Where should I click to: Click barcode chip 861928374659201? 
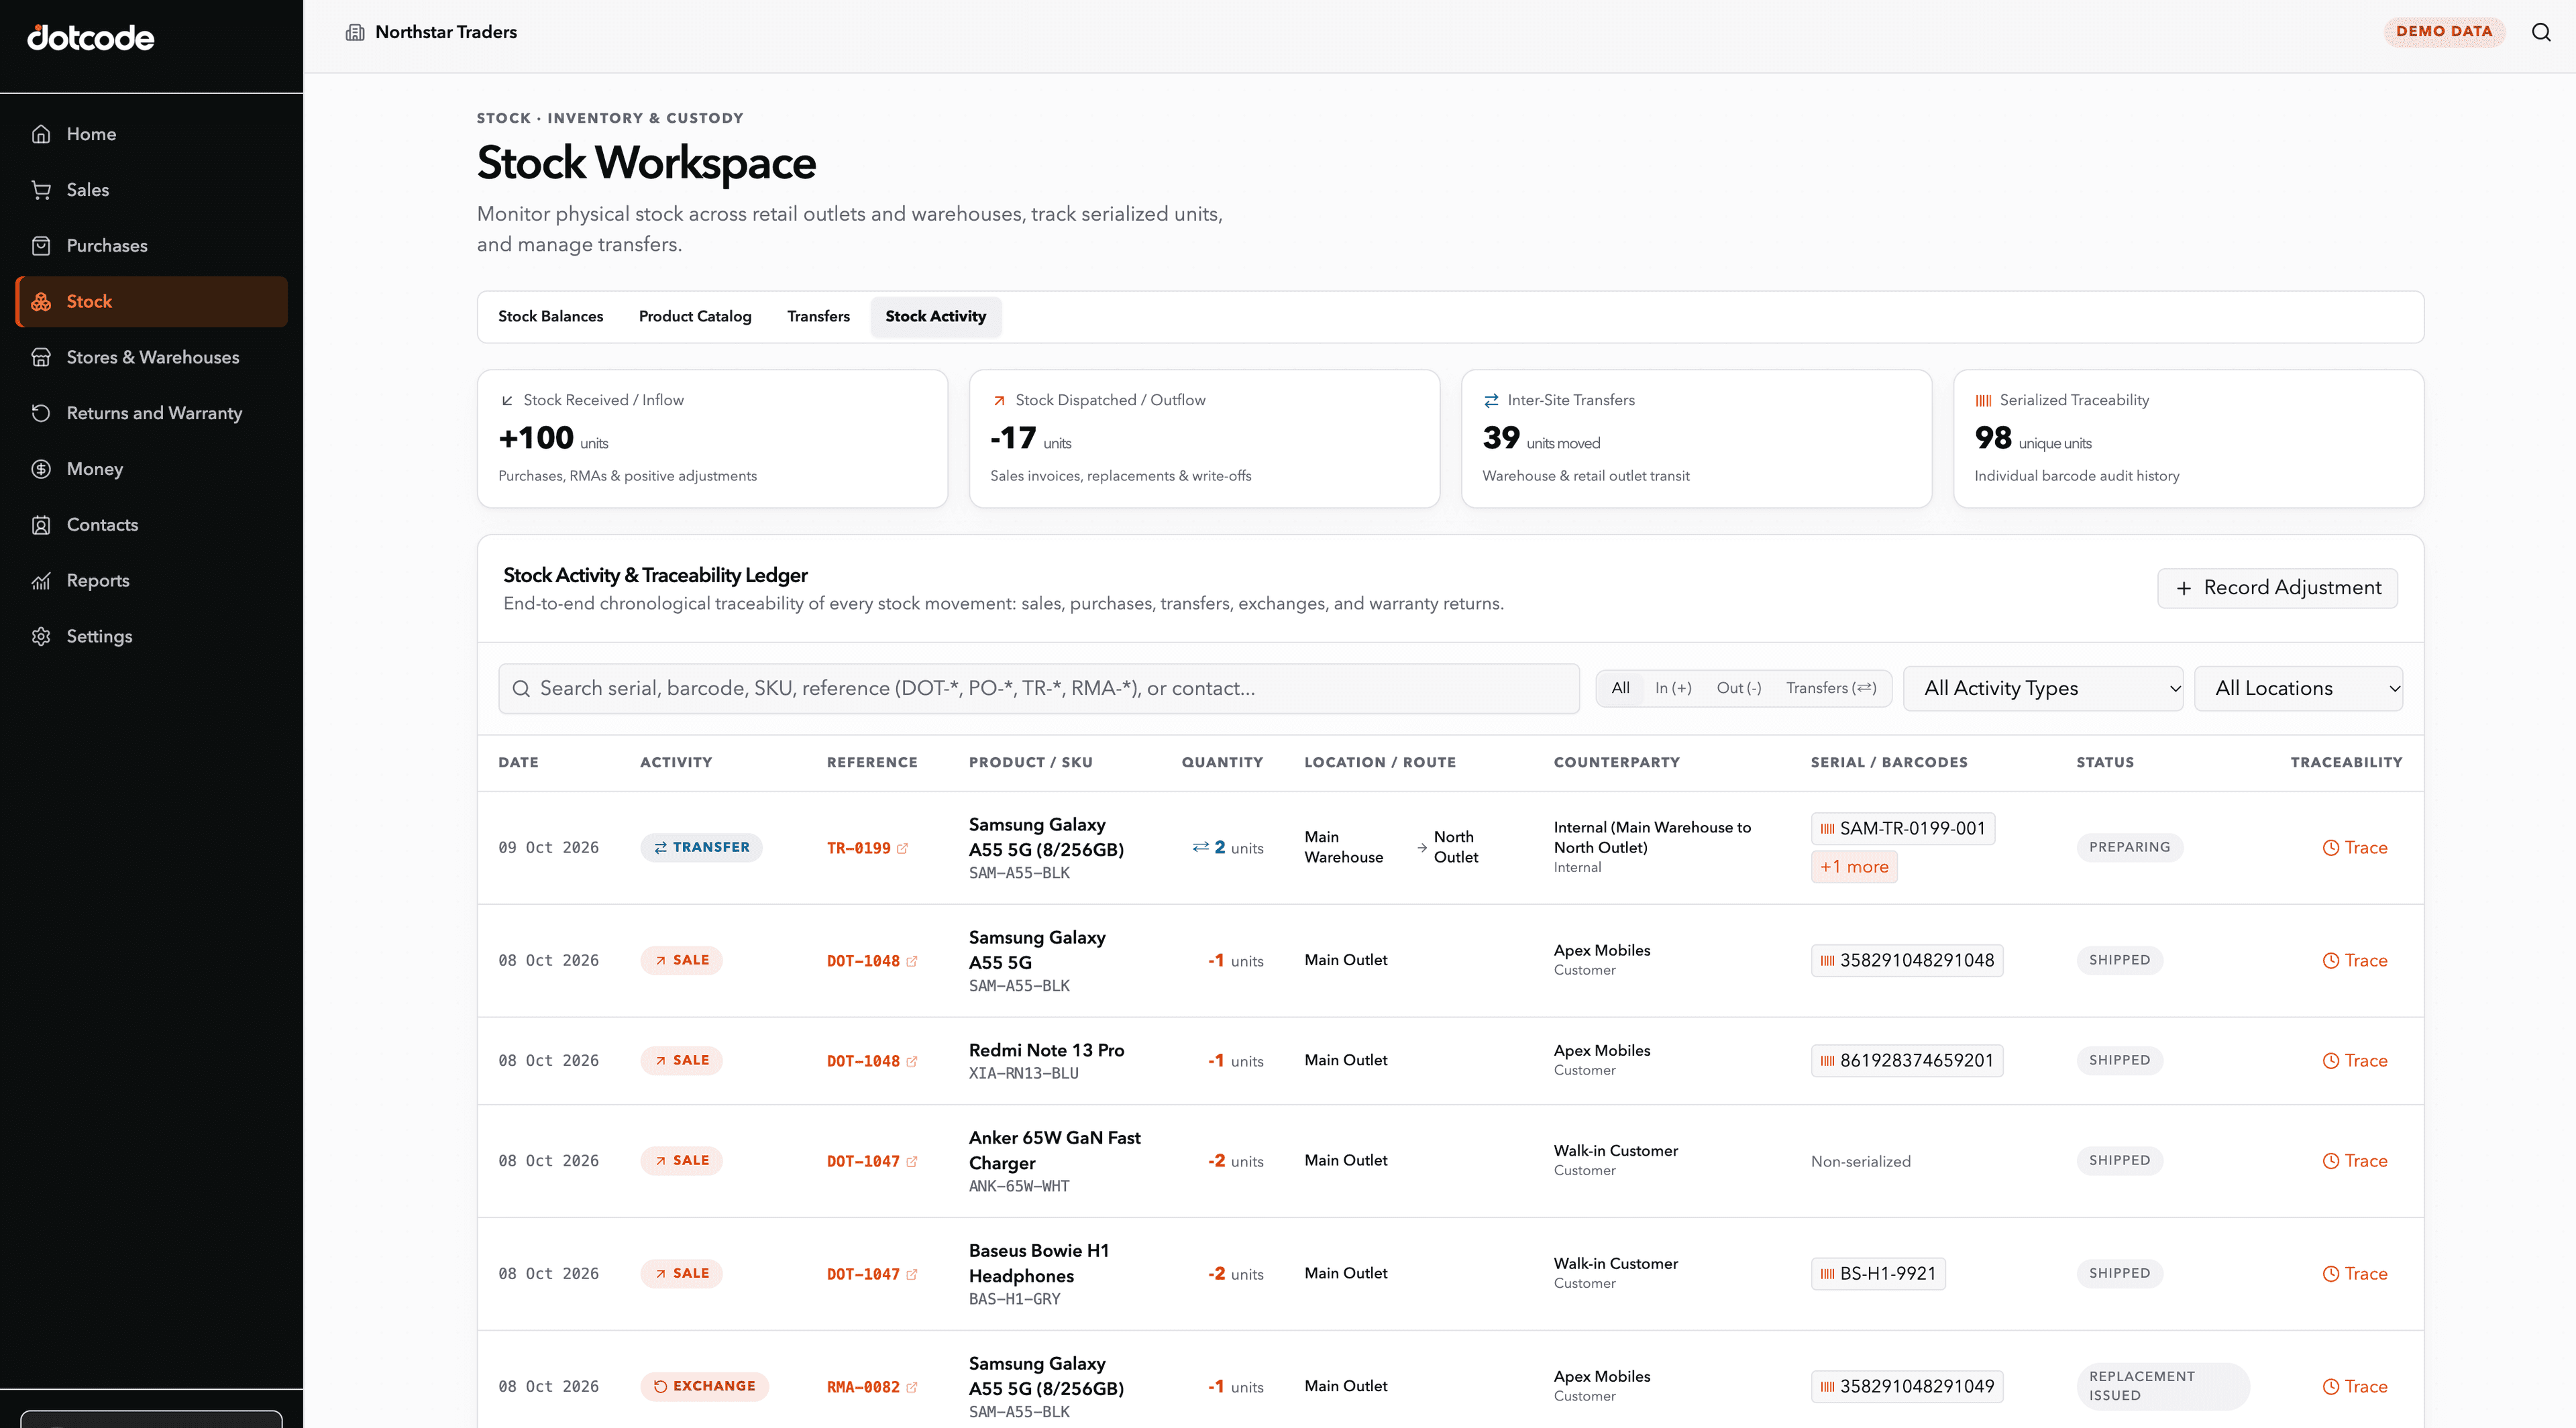tap(1907, 1061)
